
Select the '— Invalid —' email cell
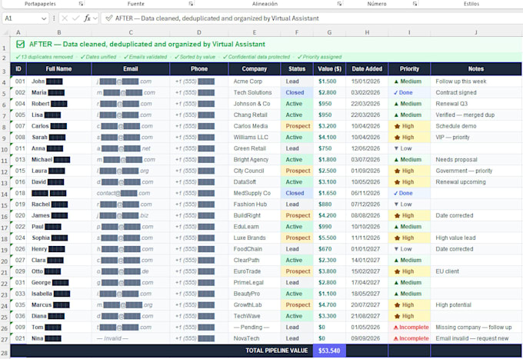(x=131, y=338)
